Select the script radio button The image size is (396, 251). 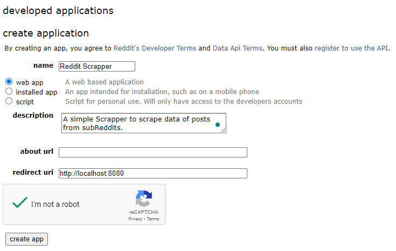pos(9,101)
